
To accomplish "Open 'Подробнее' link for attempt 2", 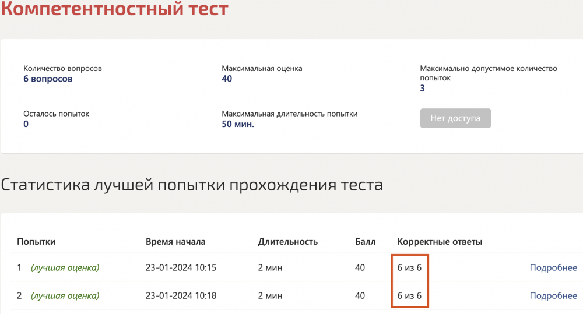I will tap(553, 295).
